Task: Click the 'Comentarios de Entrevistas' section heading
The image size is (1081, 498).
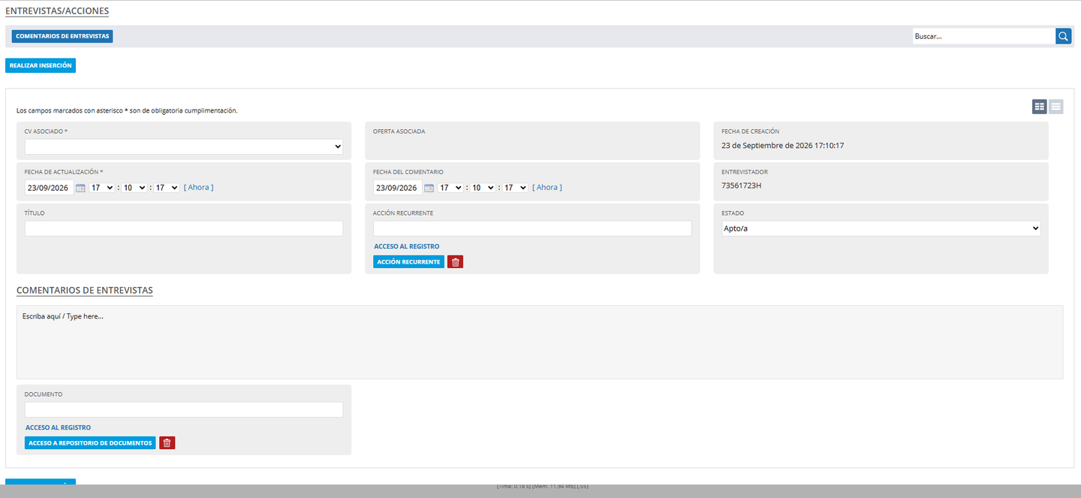Action: (85, 290)
